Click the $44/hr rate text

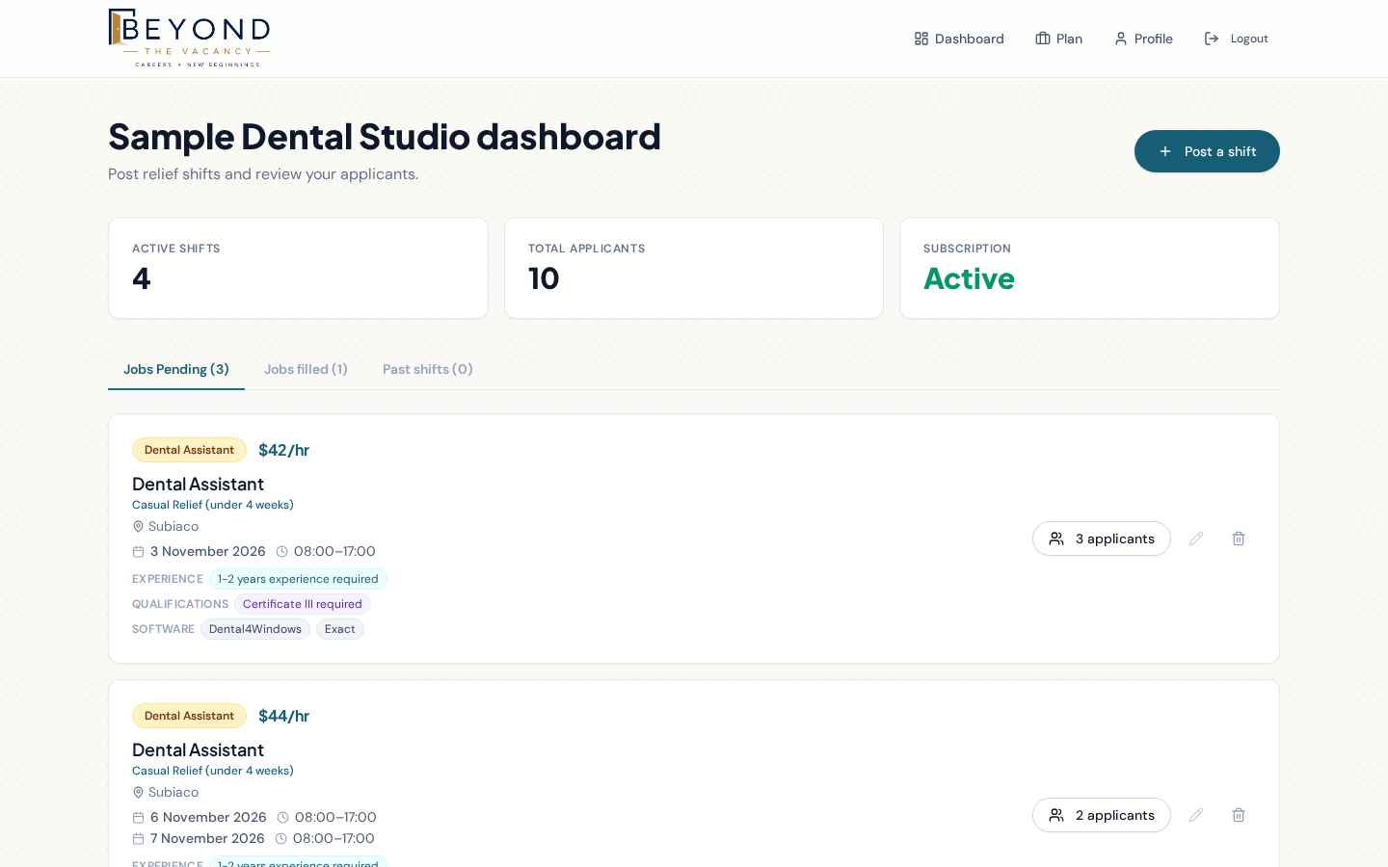(283, 716)
